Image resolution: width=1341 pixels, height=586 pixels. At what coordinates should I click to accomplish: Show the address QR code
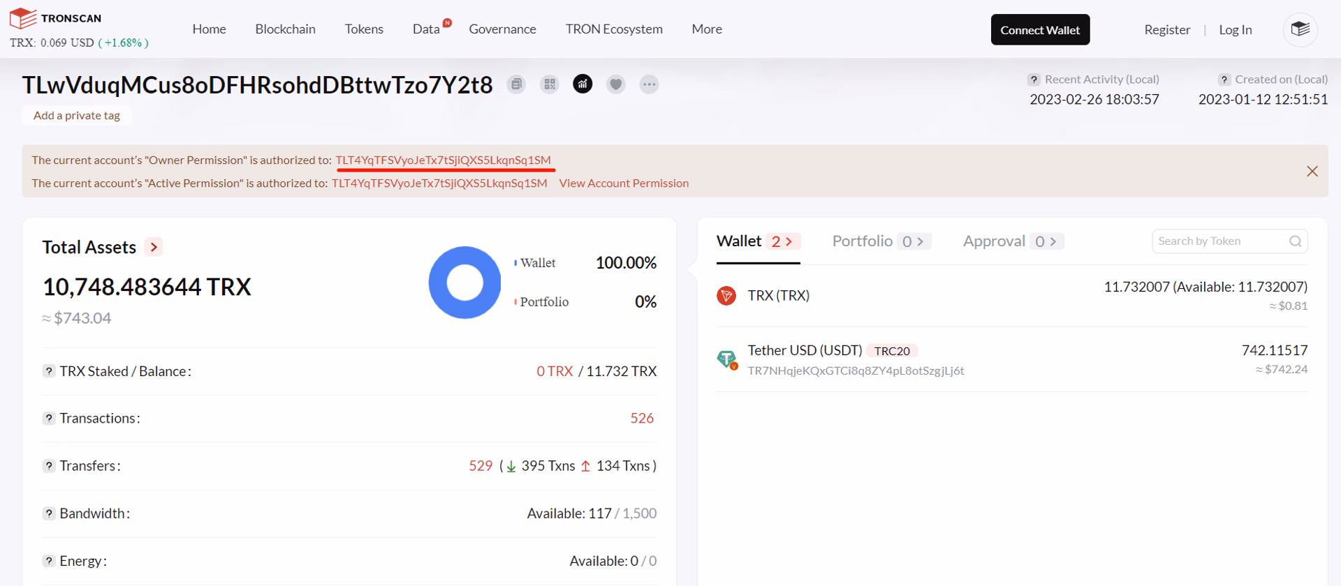pos(550,84)
